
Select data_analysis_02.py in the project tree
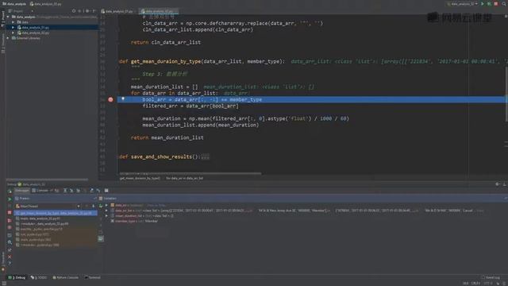35,33
